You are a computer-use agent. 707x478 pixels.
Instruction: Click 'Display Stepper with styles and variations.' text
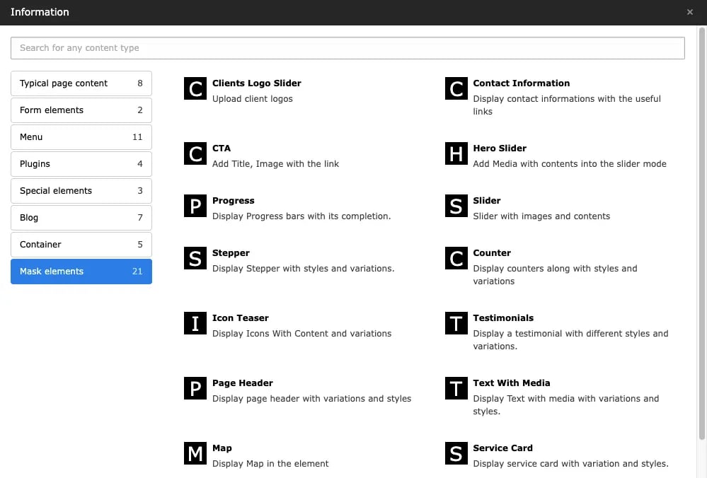[303, 269]
